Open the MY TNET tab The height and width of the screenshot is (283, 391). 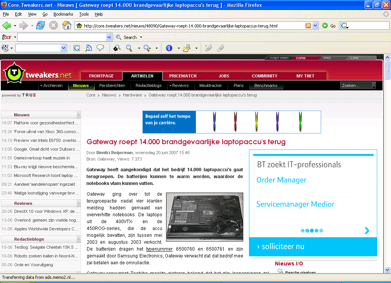[x=305, y=76]
